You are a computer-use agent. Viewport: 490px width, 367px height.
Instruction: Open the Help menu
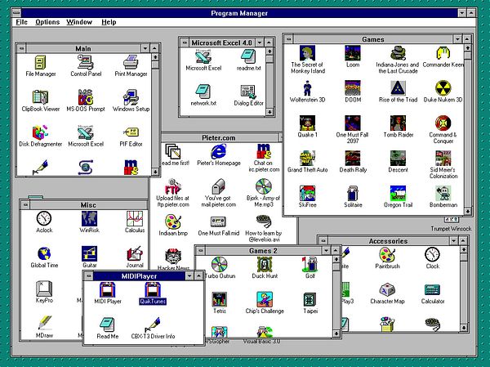(x=109, y=22)
